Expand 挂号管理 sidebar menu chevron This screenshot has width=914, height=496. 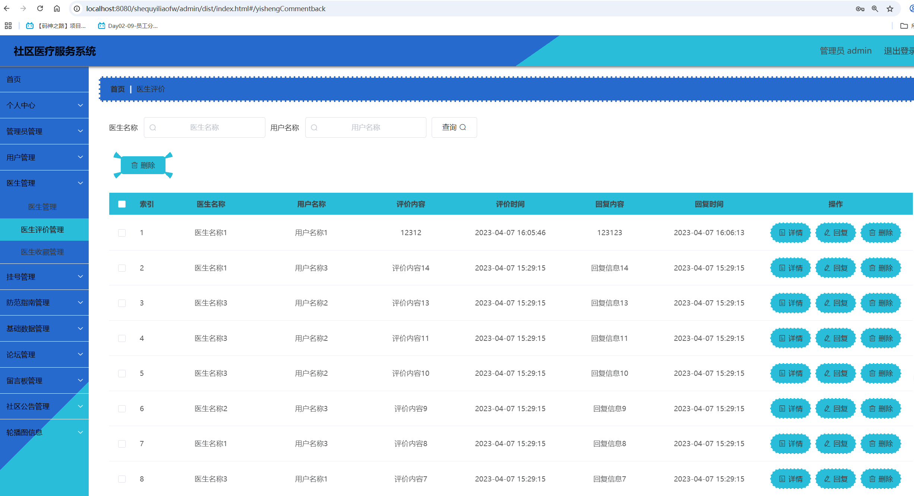coord(81,276)
